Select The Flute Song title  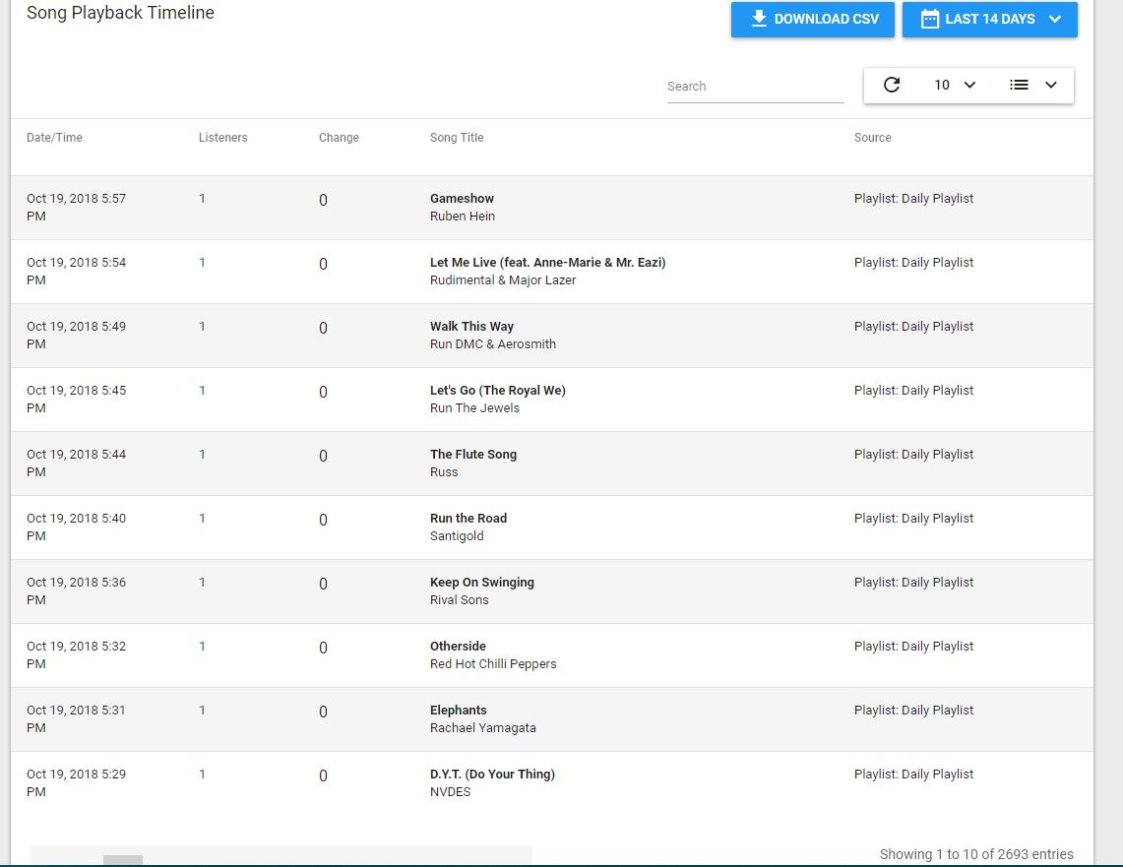(472, 454)
